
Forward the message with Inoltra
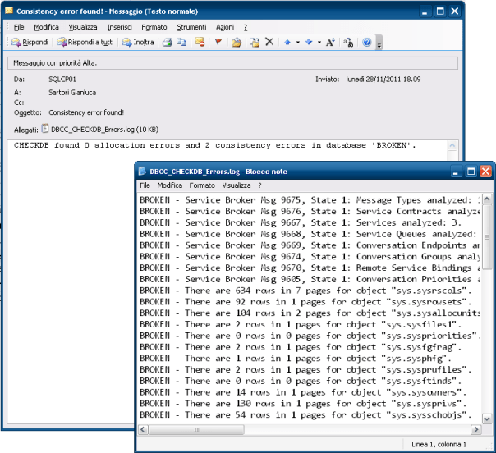pyautogui.click(x=138, y=42)
